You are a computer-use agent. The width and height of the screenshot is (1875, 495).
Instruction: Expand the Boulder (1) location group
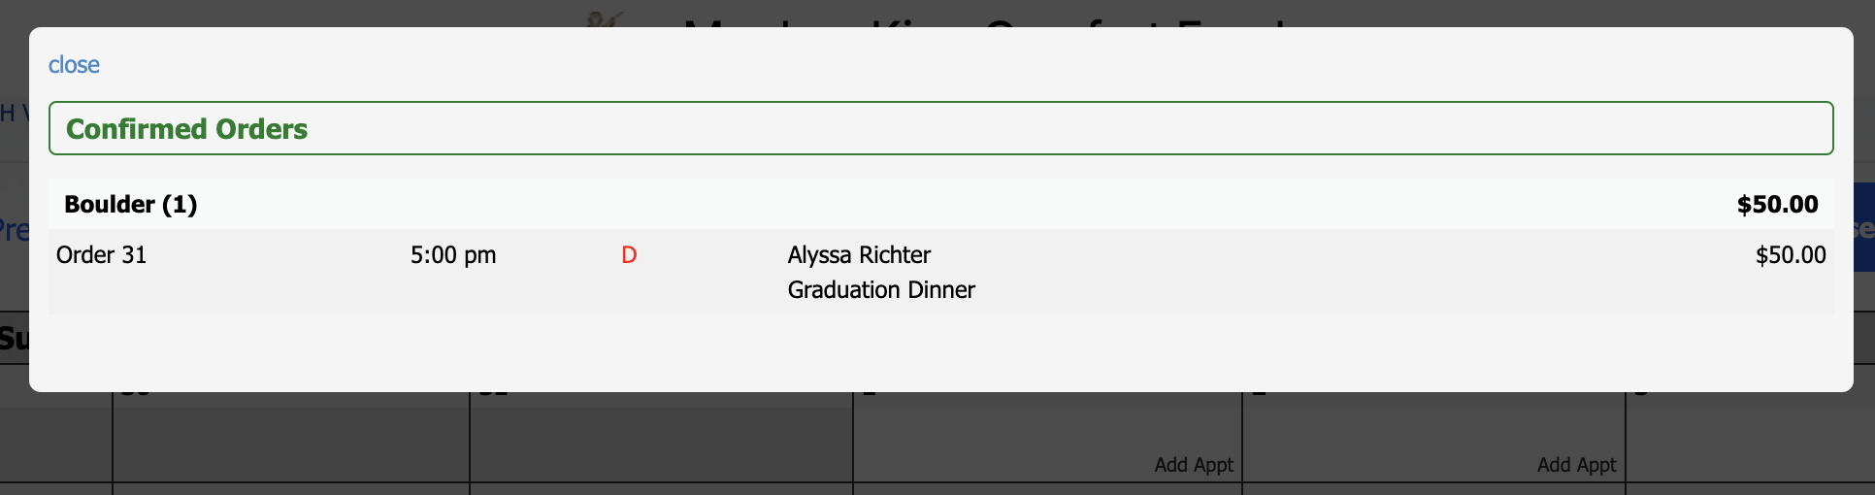pos(131,205)
